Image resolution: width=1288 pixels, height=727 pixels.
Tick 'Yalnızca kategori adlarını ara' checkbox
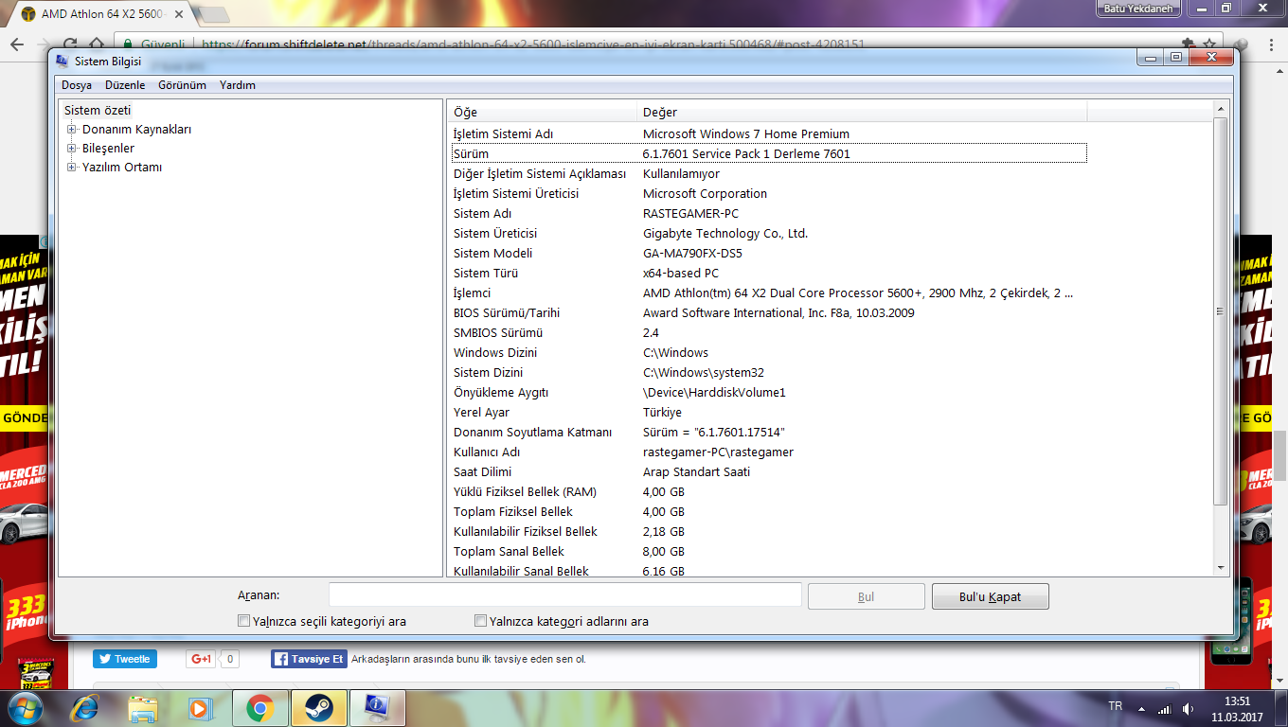coord(481,622)
